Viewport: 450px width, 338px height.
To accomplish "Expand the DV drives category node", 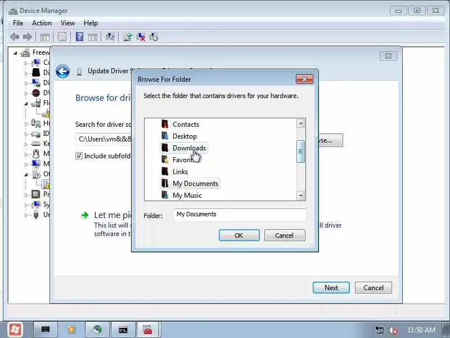I will [x=26, y=94].
